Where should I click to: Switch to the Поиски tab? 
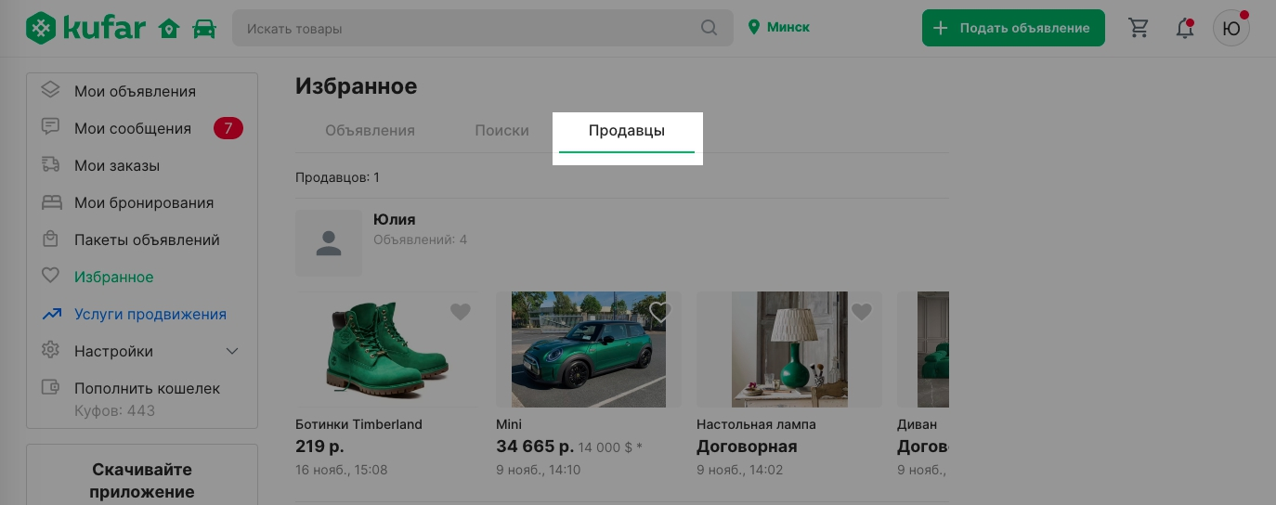[x=501, y=131]
